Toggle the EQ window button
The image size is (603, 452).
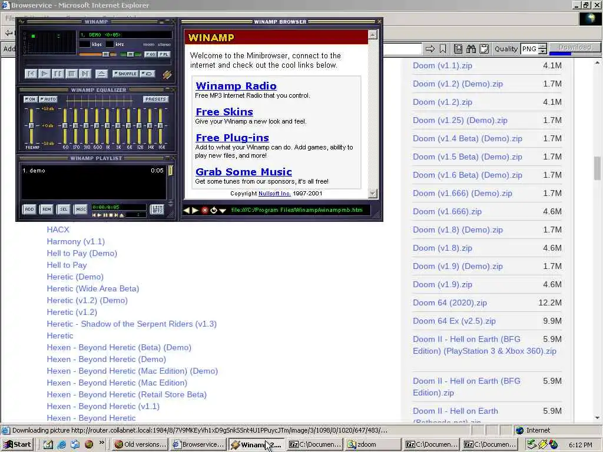151,54
